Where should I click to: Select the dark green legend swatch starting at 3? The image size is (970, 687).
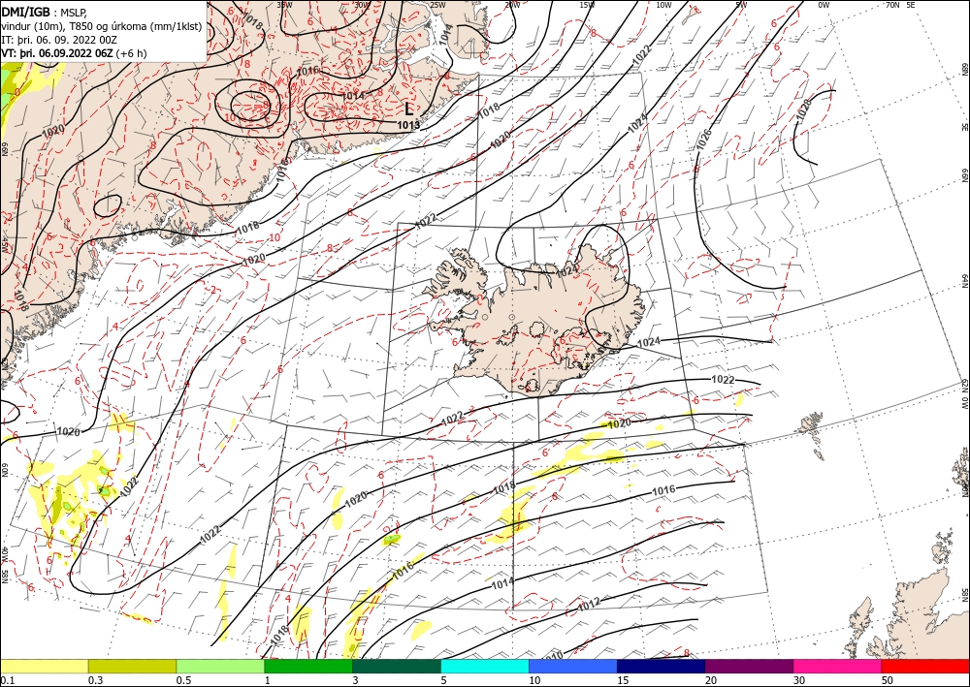point(397,666)
